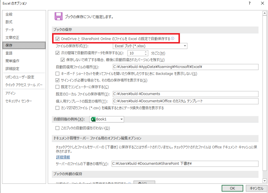This screenshot has height=193, width=268.
Task: Click the vertical scrollbar thumb
Action: pos(265,93)
